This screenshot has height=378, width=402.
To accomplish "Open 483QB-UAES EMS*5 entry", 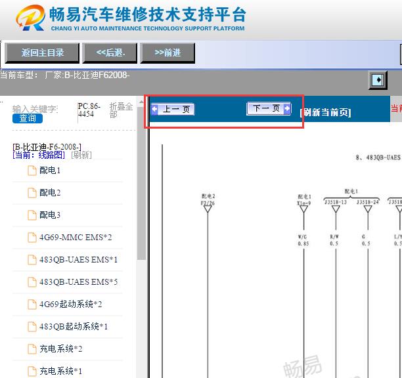I will tap(78, 282).
